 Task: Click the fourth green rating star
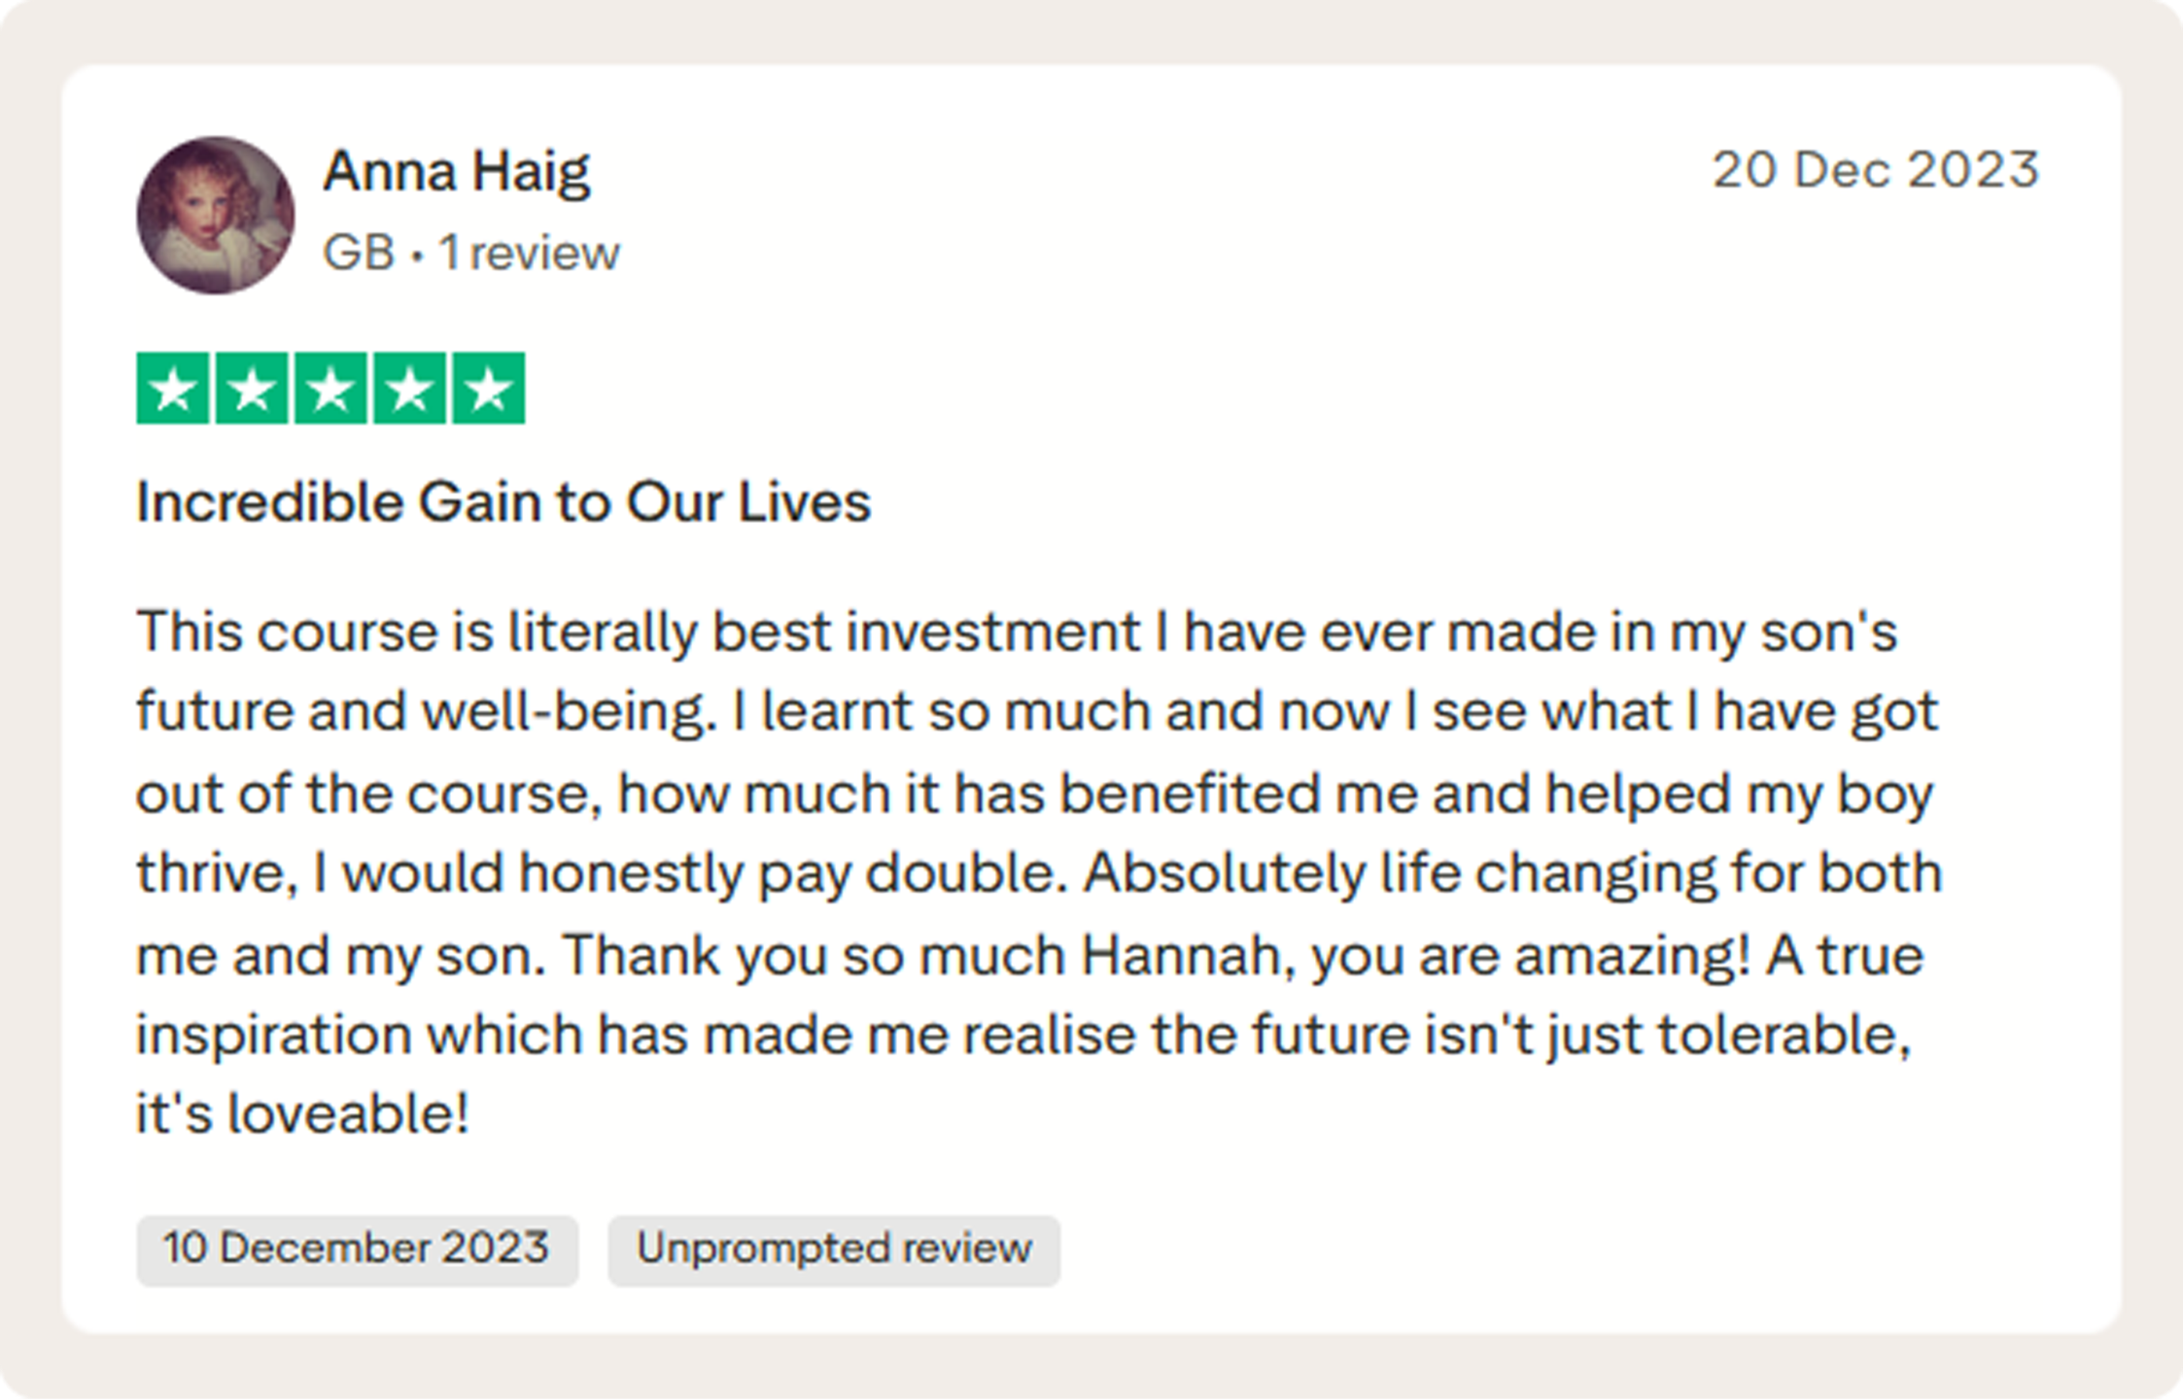pyautogui.click(x=409, y=389)
